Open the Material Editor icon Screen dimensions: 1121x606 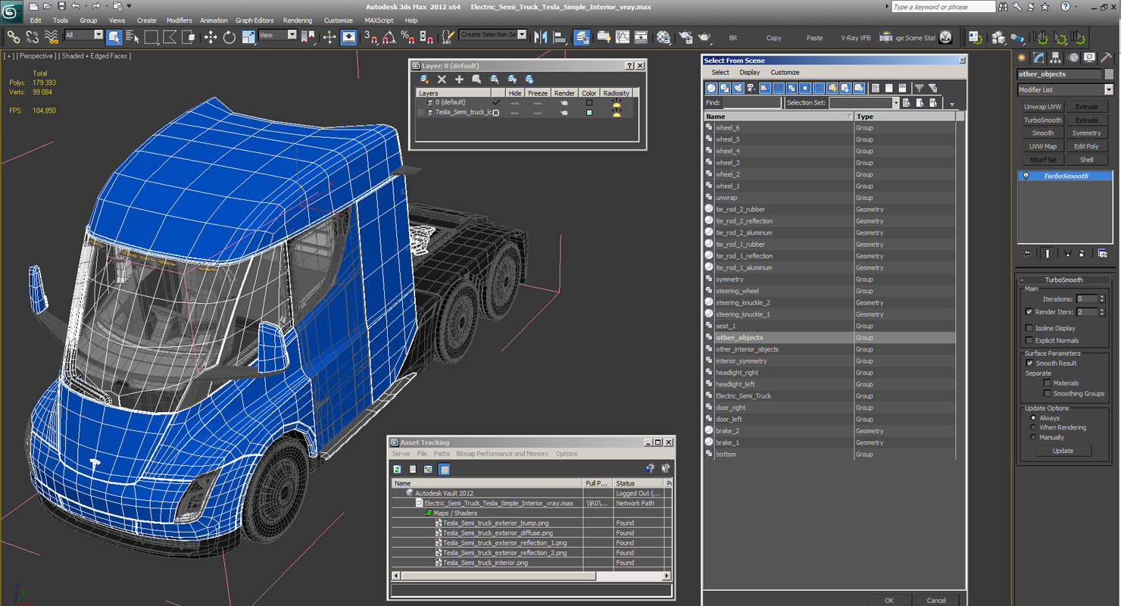pyautogui.click(x=664, y=36)
